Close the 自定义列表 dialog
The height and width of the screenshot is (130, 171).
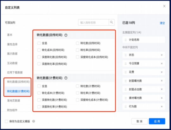[164, 6]
